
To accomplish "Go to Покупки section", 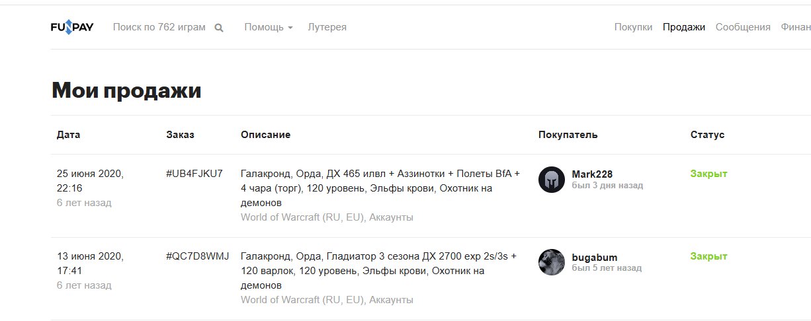I will 633,27.
